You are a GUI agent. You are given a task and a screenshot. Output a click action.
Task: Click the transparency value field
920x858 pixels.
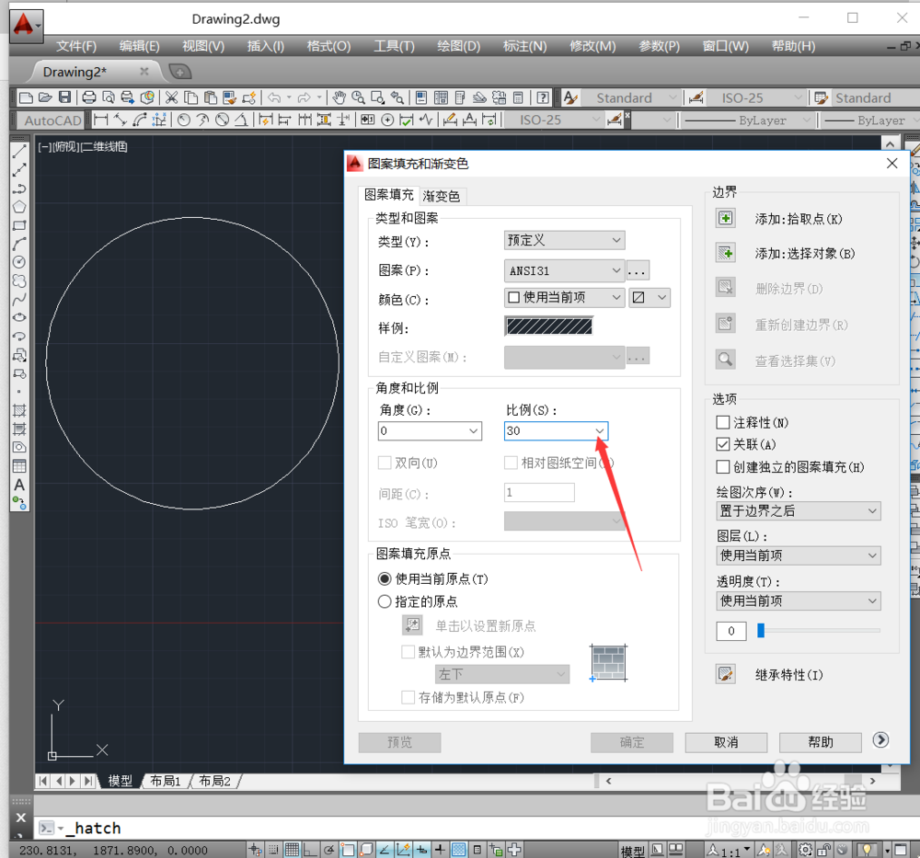[731, 631]
